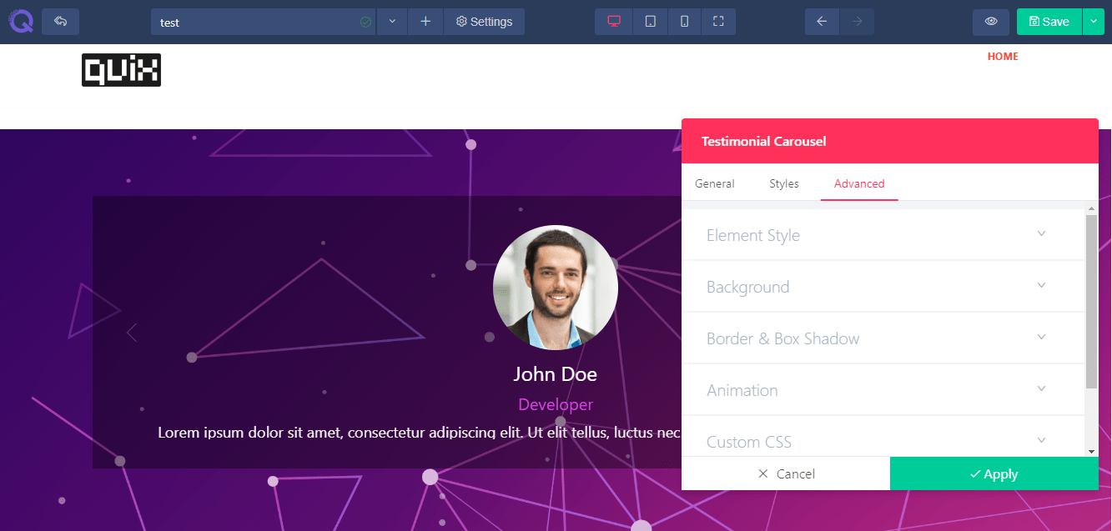Open the page name dropdown chevron
The image size is (1112, 531).
pyautogui.click(x=392, y=22)
